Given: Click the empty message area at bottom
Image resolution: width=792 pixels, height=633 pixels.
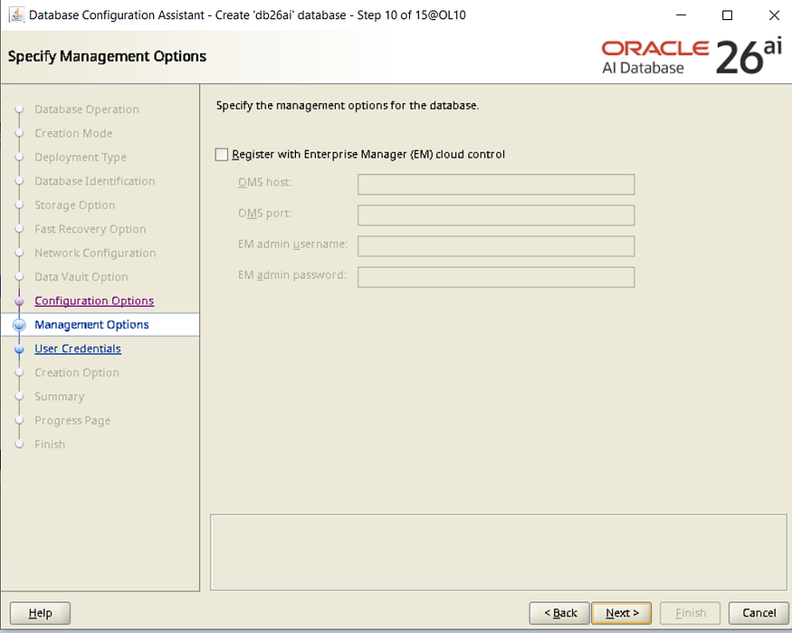Looking at the screenshot, I should (x=499, y=552).
